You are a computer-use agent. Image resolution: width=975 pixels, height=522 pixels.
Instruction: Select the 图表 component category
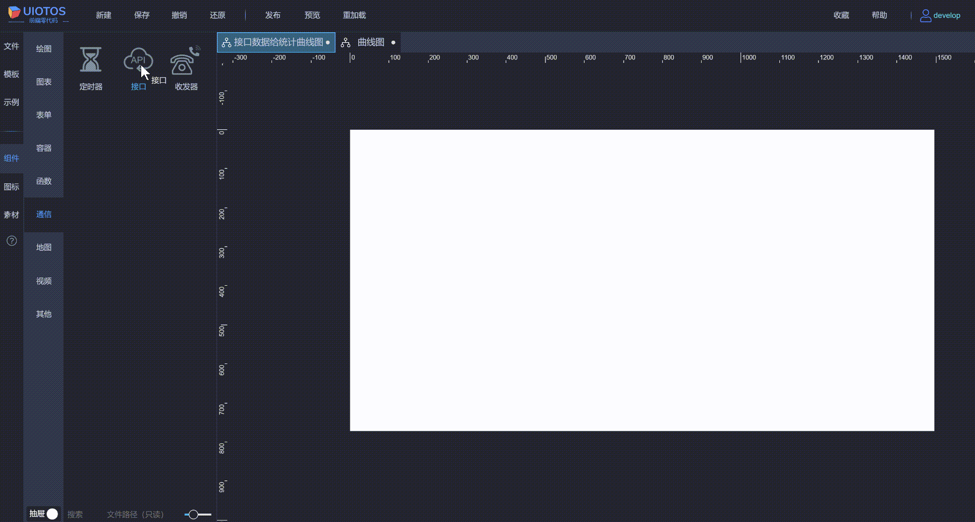(x=44, y=82)
